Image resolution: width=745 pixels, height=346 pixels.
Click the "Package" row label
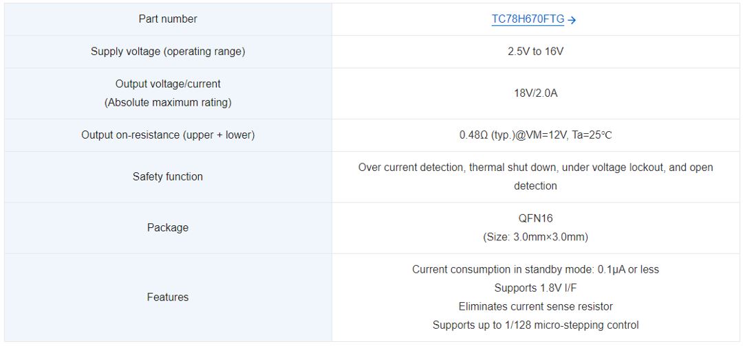pos(168,227)
